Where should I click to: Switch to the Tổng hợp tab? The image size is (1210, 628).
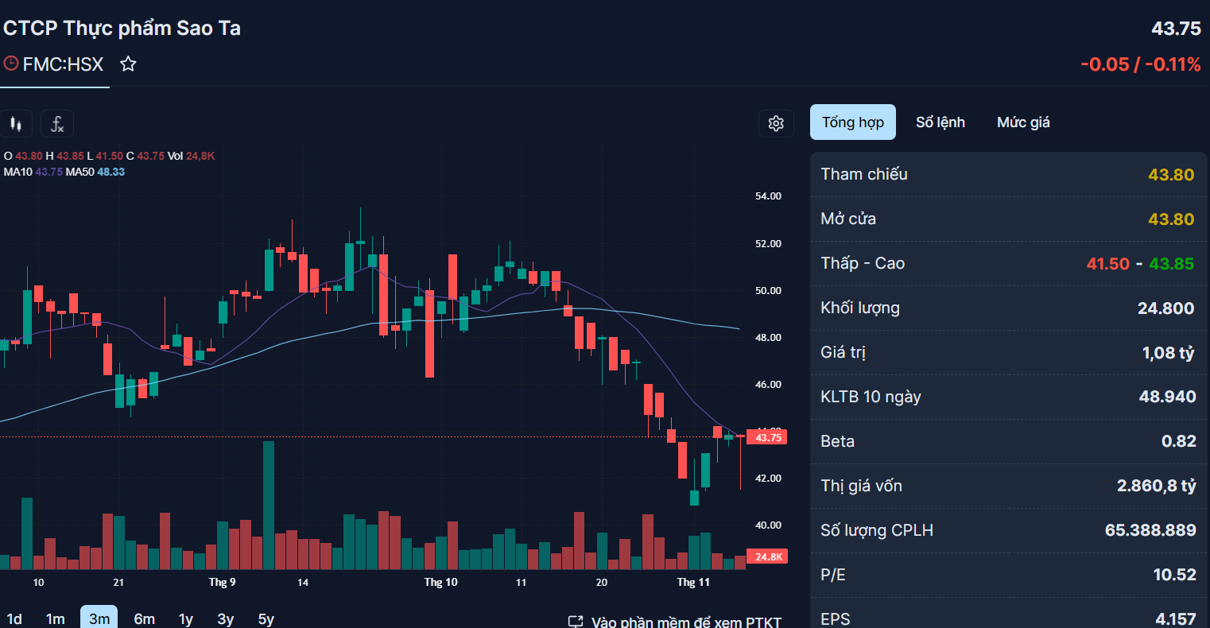tap(853, 122)
